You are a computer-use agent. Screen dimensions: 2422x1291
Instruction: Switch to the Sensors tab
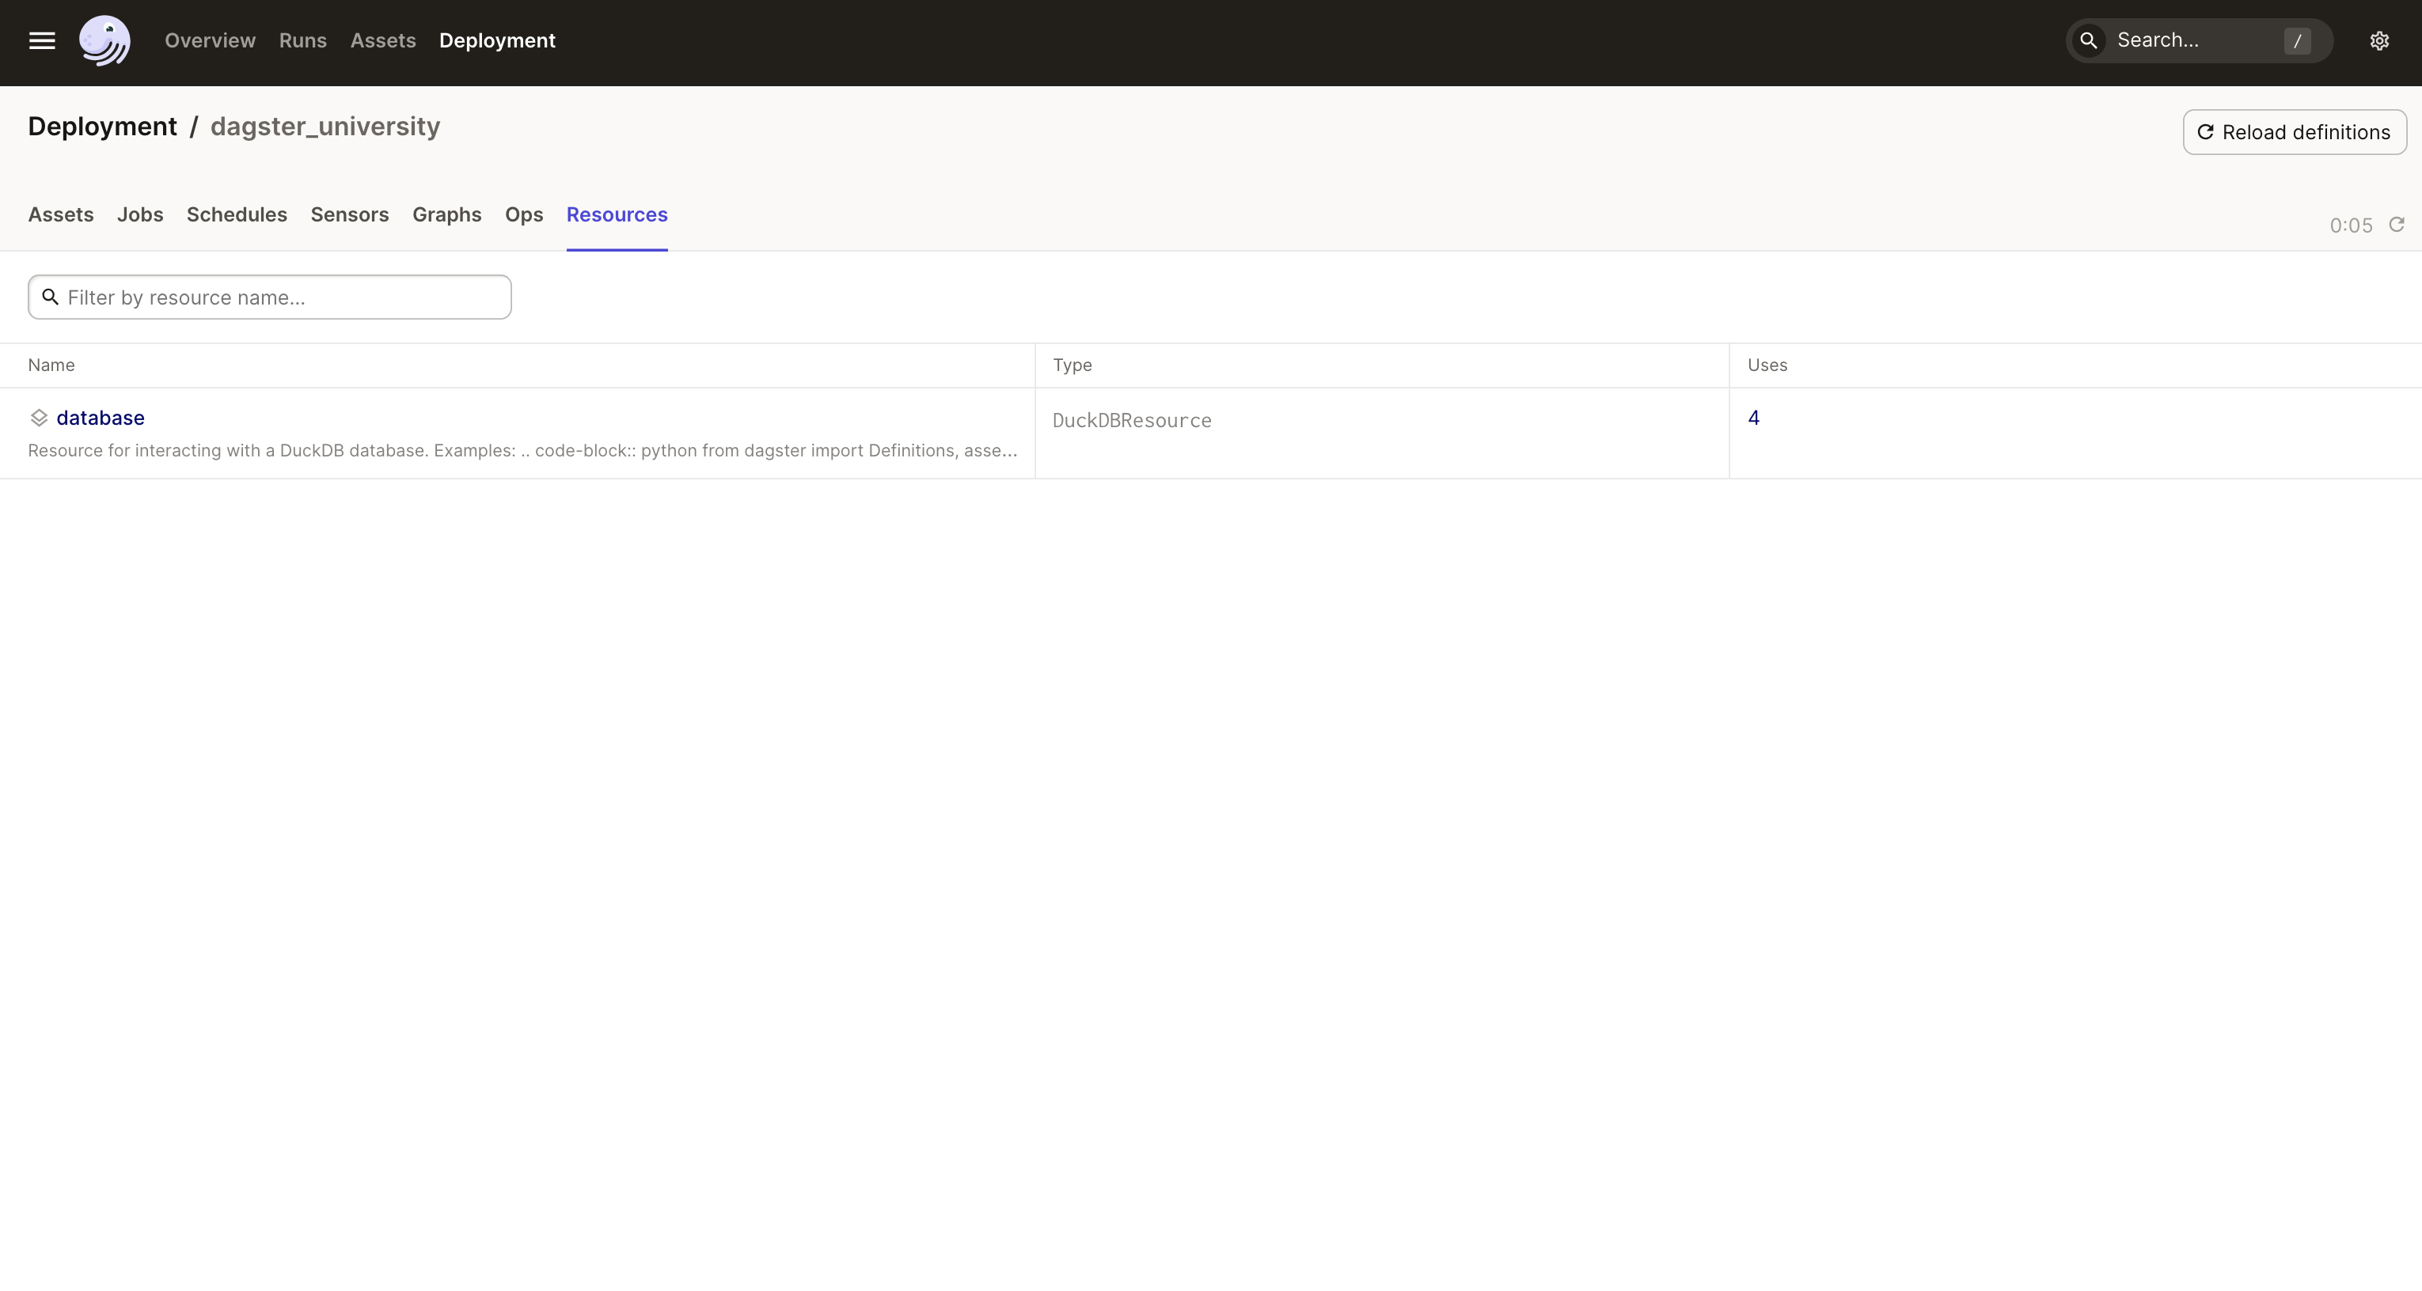pos(350,214)
